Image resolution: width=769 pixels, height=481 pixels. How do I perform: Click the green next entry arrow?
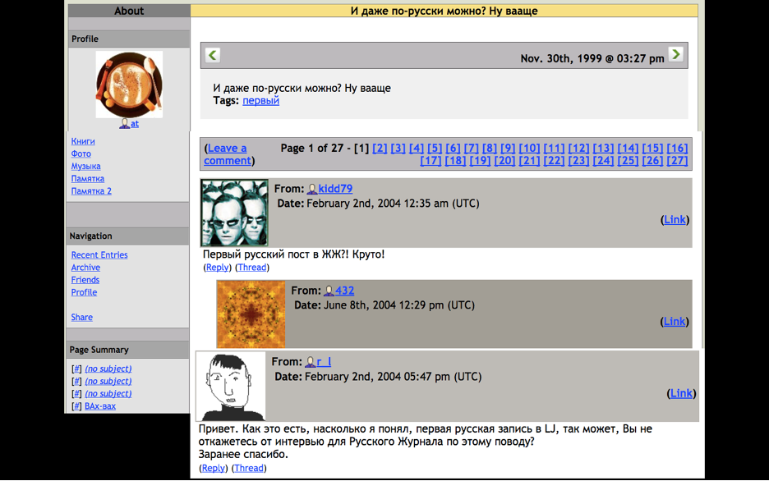click(675, 54)
